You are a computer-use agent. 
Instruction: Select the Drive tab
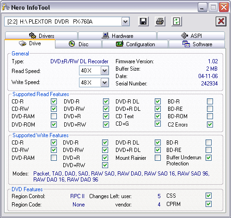pos(30,43)
